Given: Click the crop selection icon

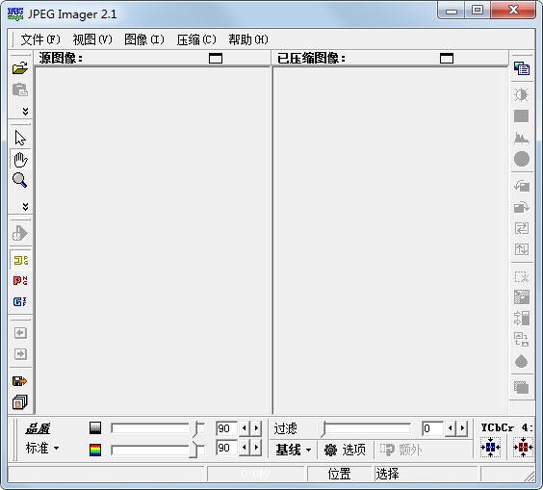Looking at the screenshot, I should tap(522, 276).
